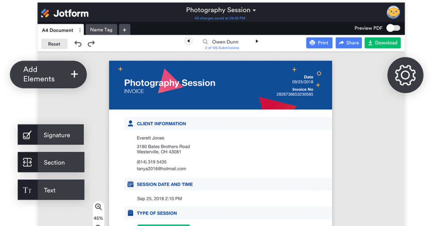Click the user avatar icon

pyautogui.click(x=393, y=12)
